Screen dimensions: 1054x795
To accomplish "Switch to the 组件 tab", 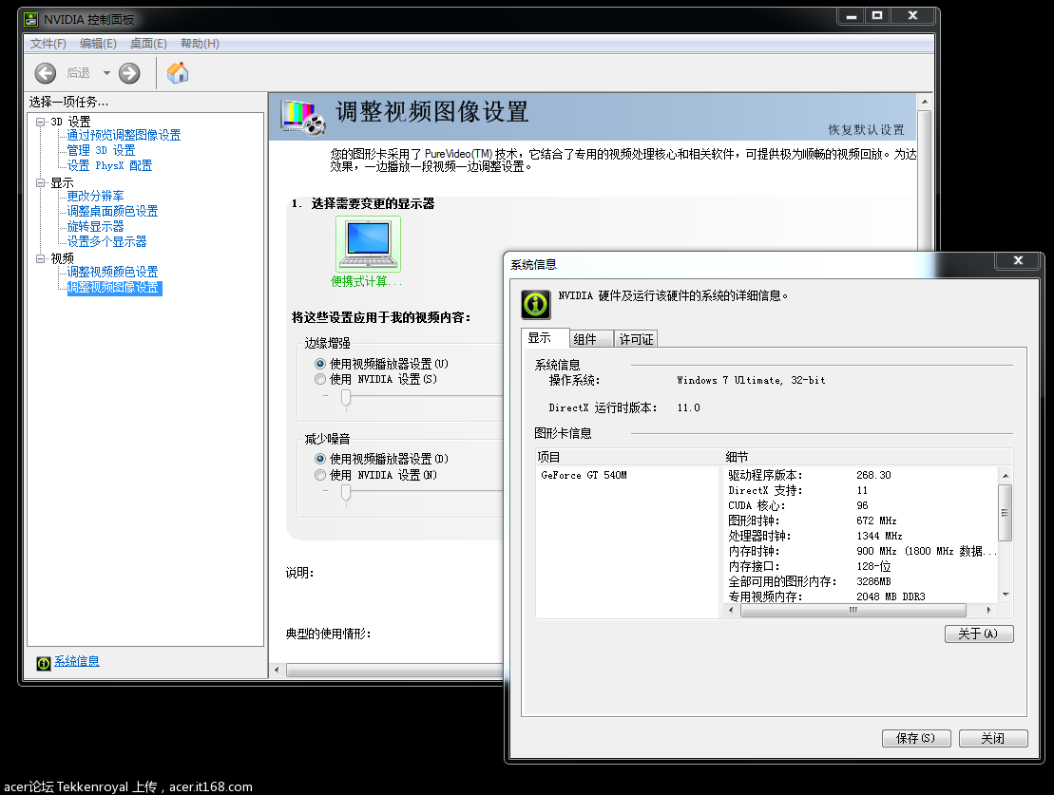I will (x=591, y=339).
